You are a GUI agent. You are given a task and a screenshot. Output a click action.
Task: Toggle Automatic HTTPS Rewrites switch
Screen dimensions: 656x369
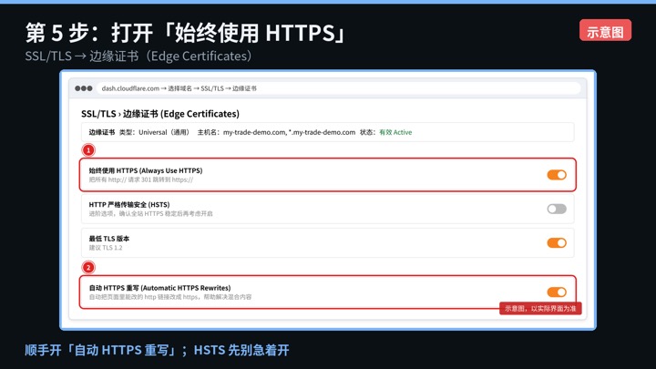(557, 292)
